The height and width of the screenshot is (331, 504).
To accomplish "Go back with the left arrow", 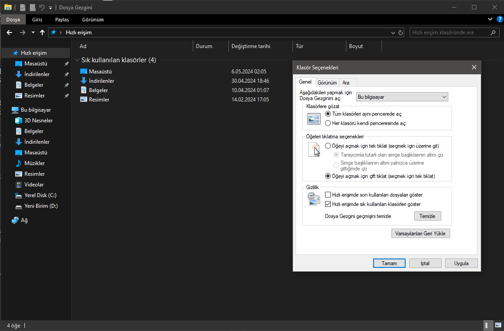I will (x=9, y=32).
